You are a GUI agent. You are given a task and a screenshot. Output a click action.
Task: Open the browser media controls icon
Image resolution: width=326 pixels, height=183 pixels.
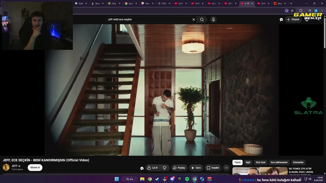tap(310, 11)
